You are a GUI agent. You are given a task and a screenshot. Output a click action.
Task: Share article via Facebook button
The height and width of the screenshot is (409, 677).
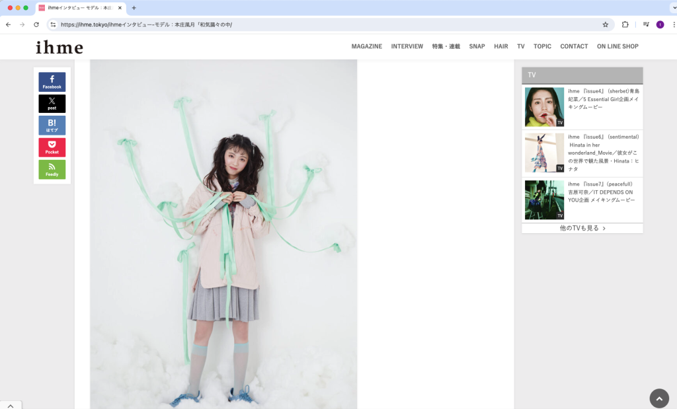click(x=52, y=82)
